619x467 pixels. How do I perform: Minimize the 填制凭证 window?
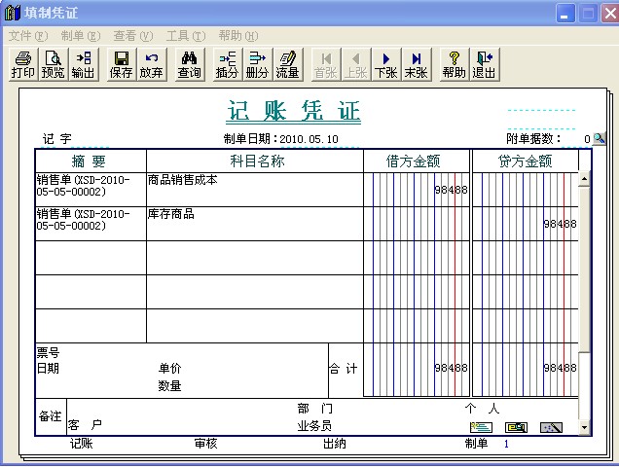(564, 14)
